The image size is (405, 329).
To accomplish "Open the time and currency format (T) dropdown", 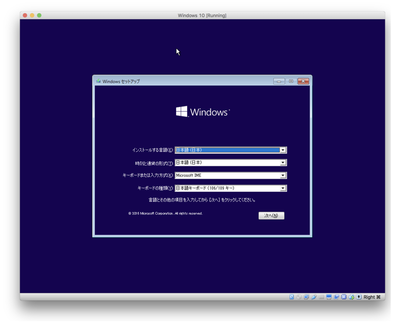I will [231, 163].
